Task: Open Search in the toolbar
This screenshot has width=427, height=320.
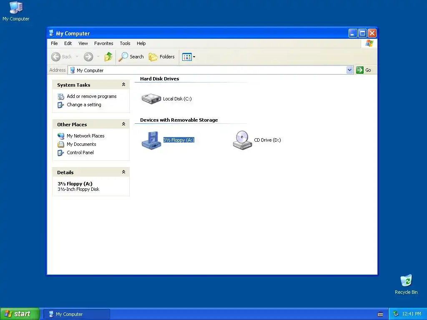Action: 131,57
